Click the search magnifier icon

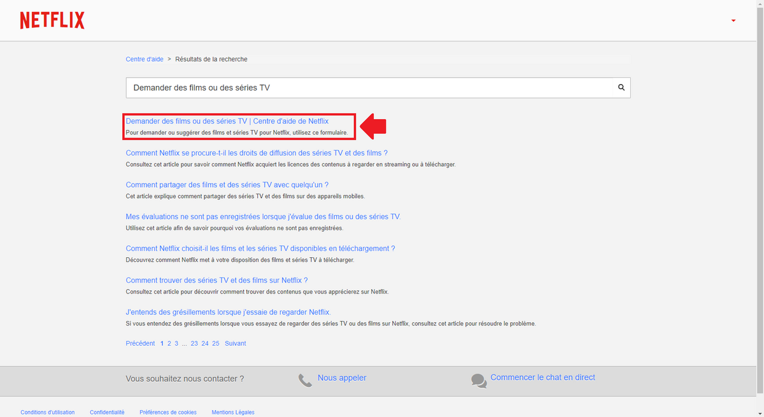pyautogui.click(x=621, y=88)
